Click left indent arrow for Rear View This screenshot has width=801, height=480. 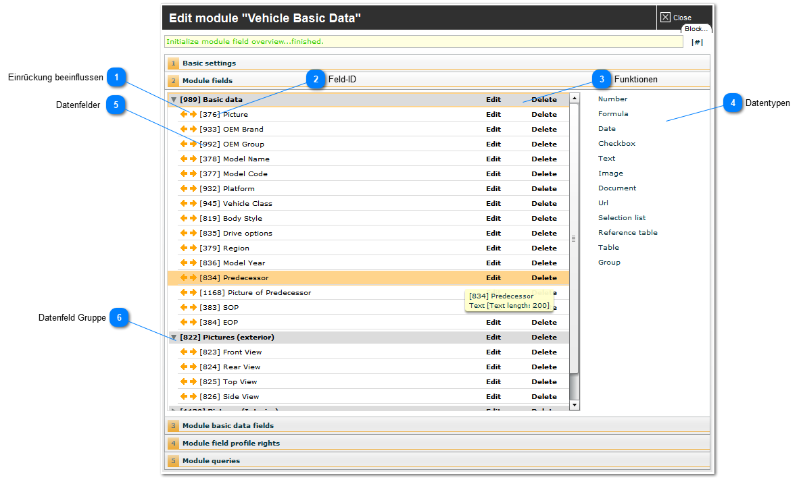coord(184,367)
